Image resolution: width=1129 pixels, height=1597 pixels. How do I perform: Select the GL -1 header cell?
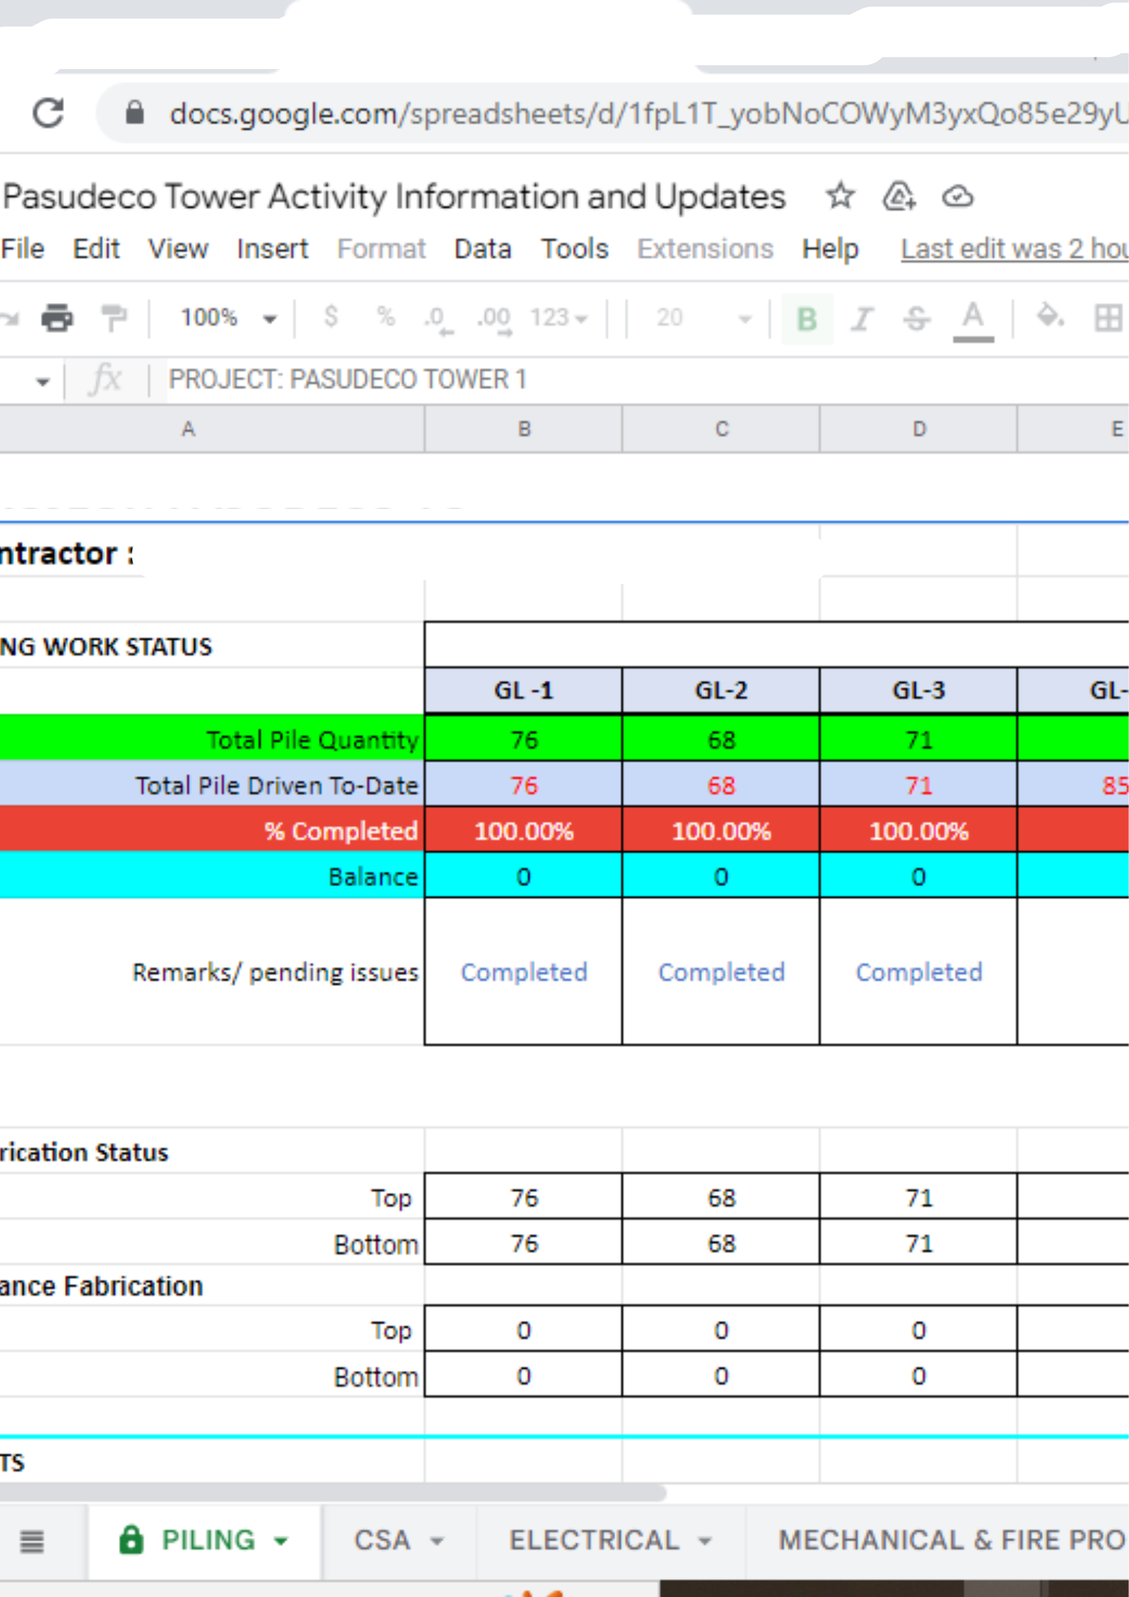[x=524, y=691]
